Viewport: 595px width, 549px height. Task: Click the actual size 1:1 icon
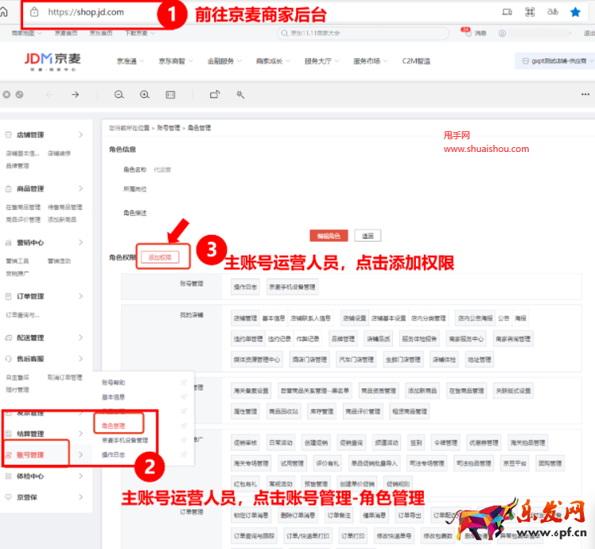point(170,95)
